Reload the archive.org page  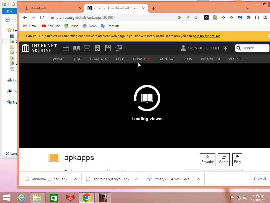[x=42, y=17]
